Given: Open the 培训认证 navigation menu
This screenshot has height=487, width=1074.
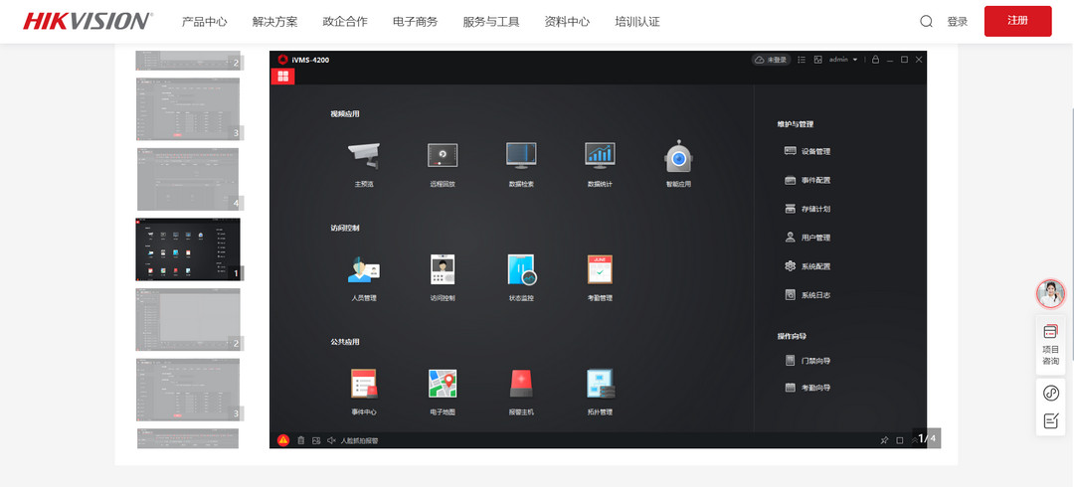Looking at the screenshot, I should 637,21.
